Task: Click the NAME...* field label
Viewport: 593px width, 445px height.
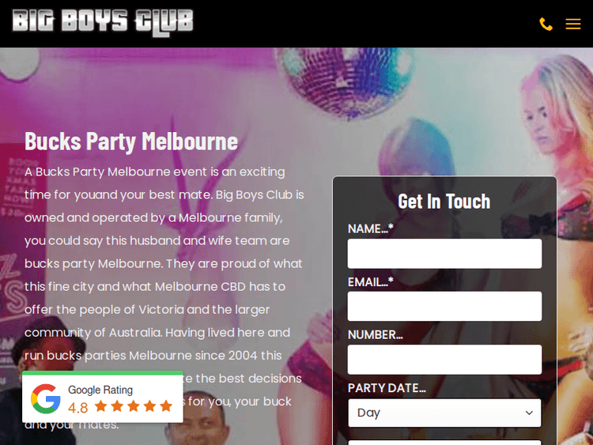Action: point(371,228)
